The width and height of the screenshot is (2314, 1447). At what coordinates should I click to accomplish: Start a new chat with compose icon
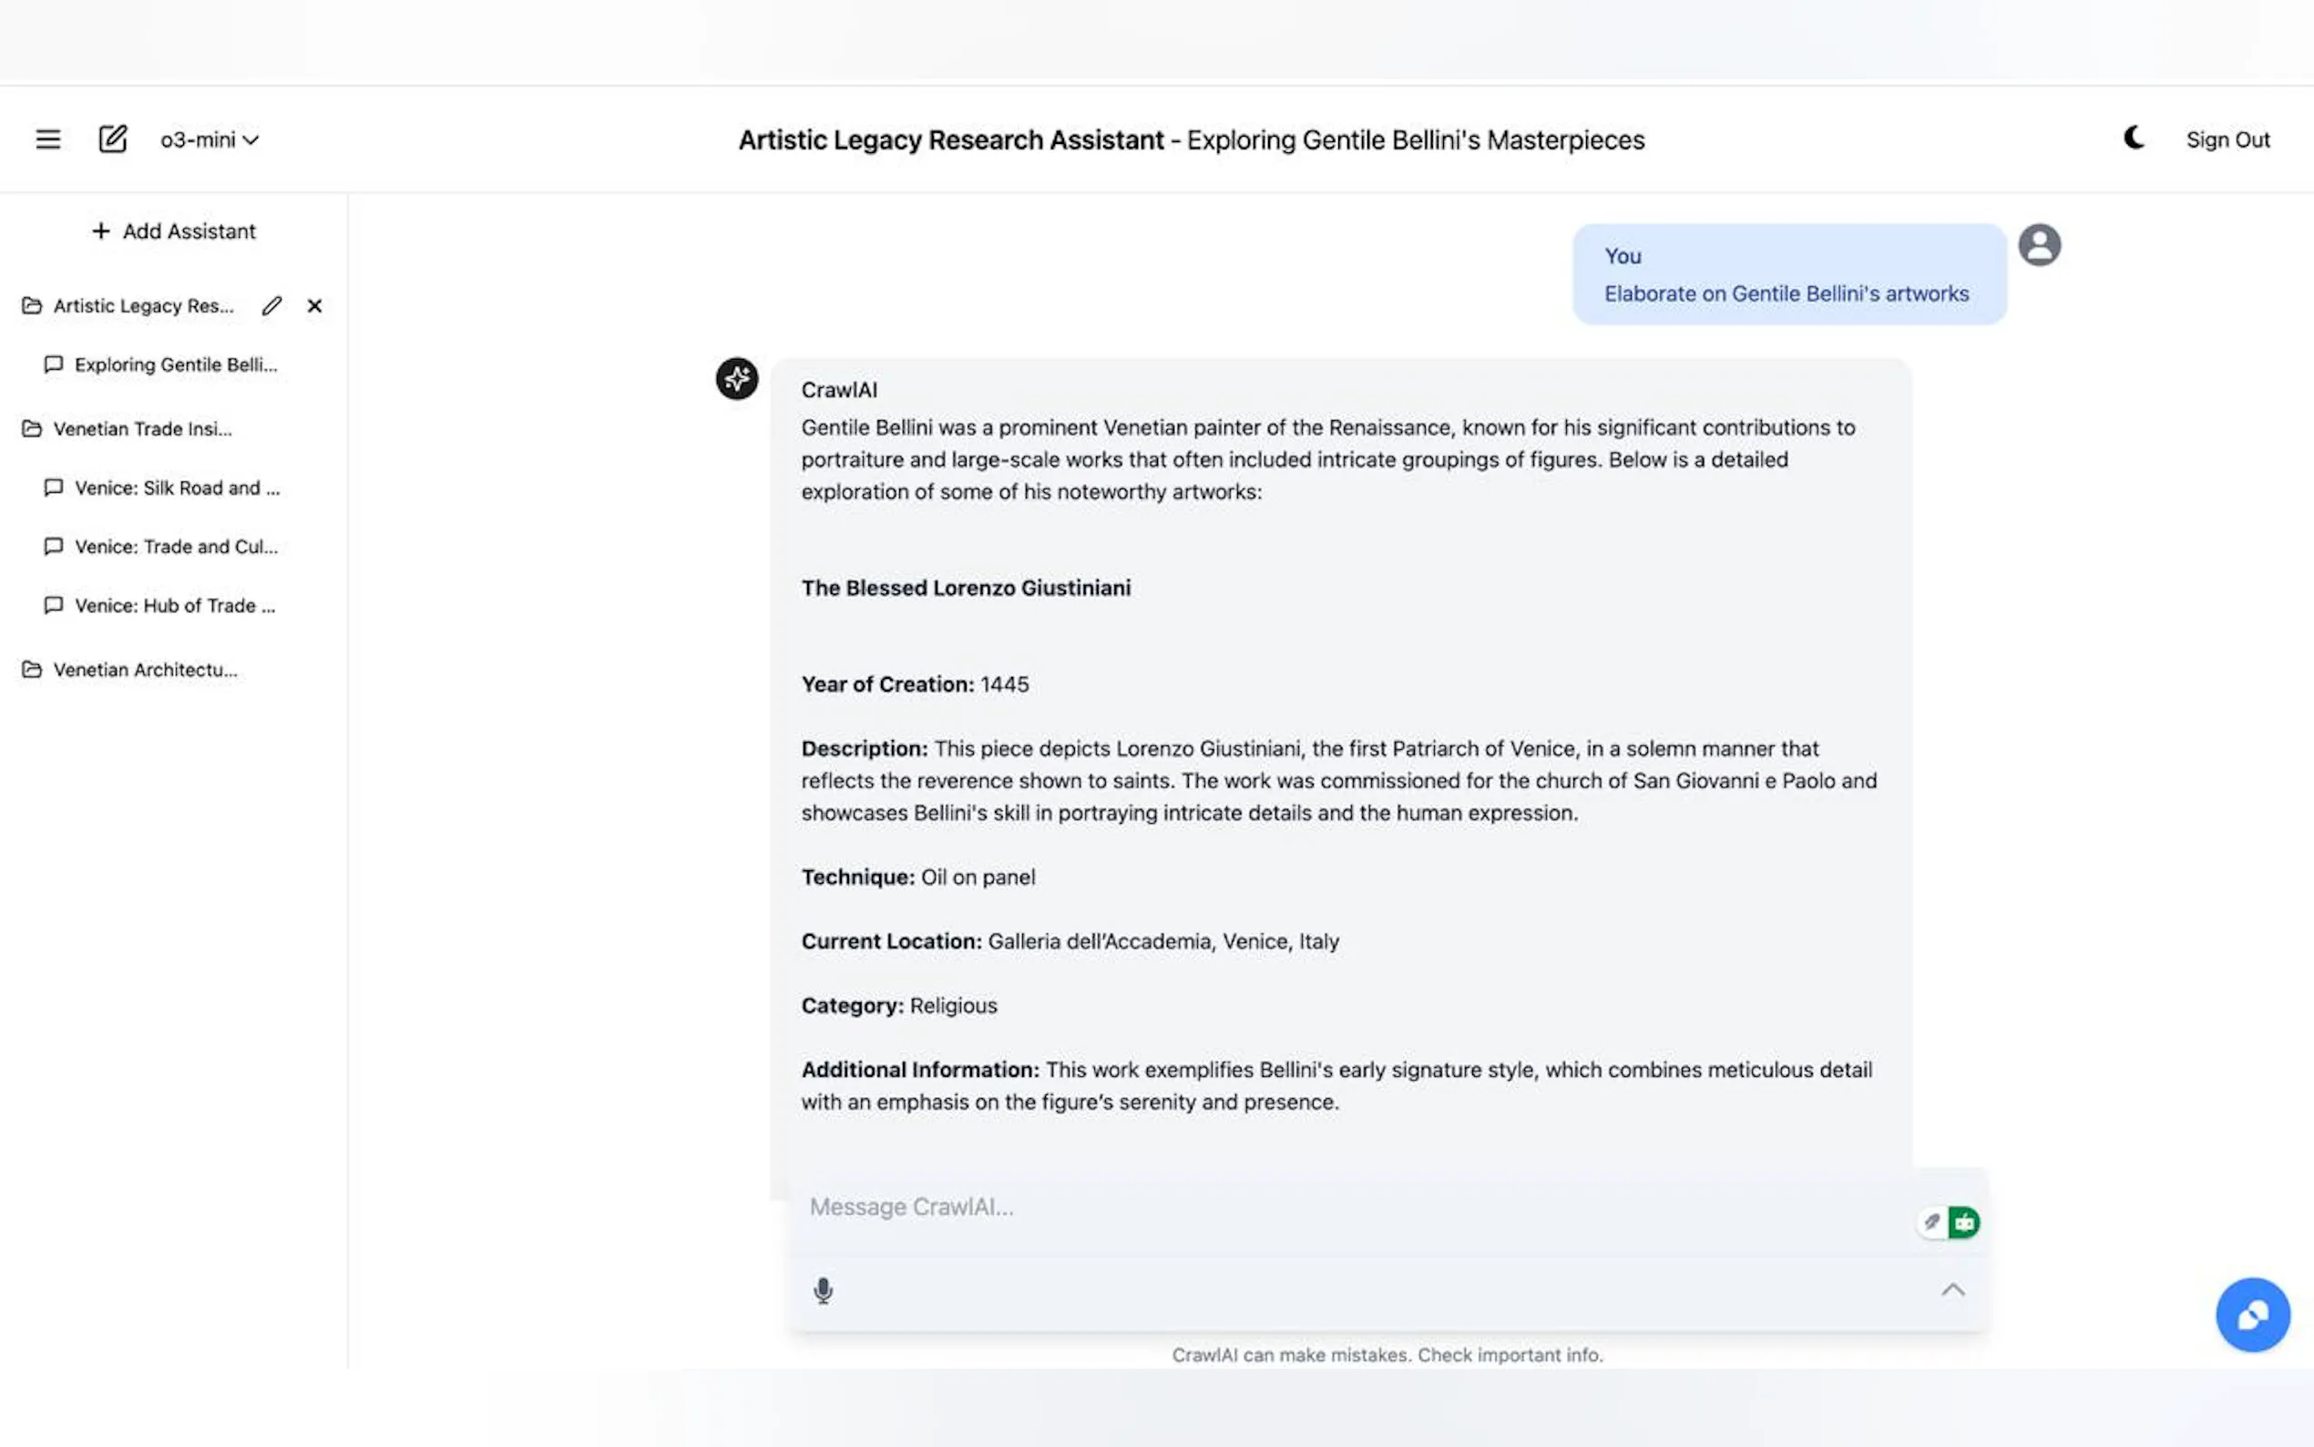113,139
